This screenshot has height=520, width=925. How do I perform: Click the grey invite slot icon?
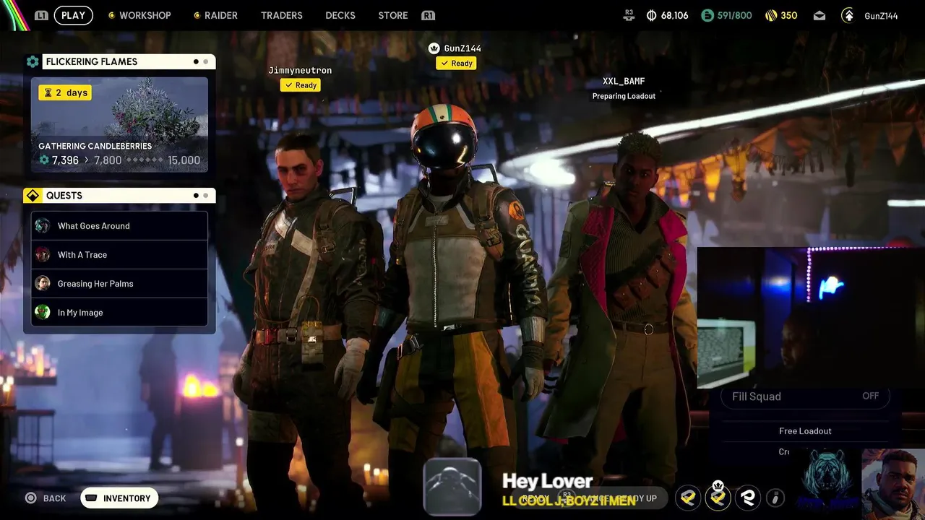tap(775, 498)
